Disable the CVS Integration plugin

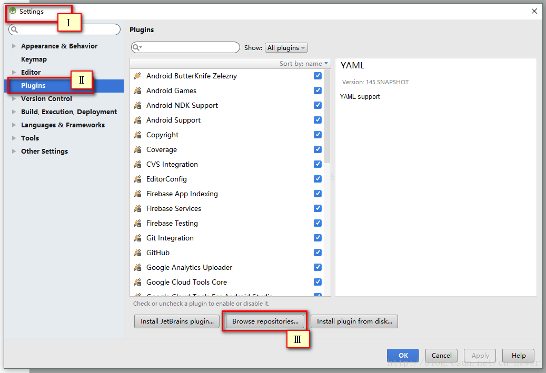(317, 164)
